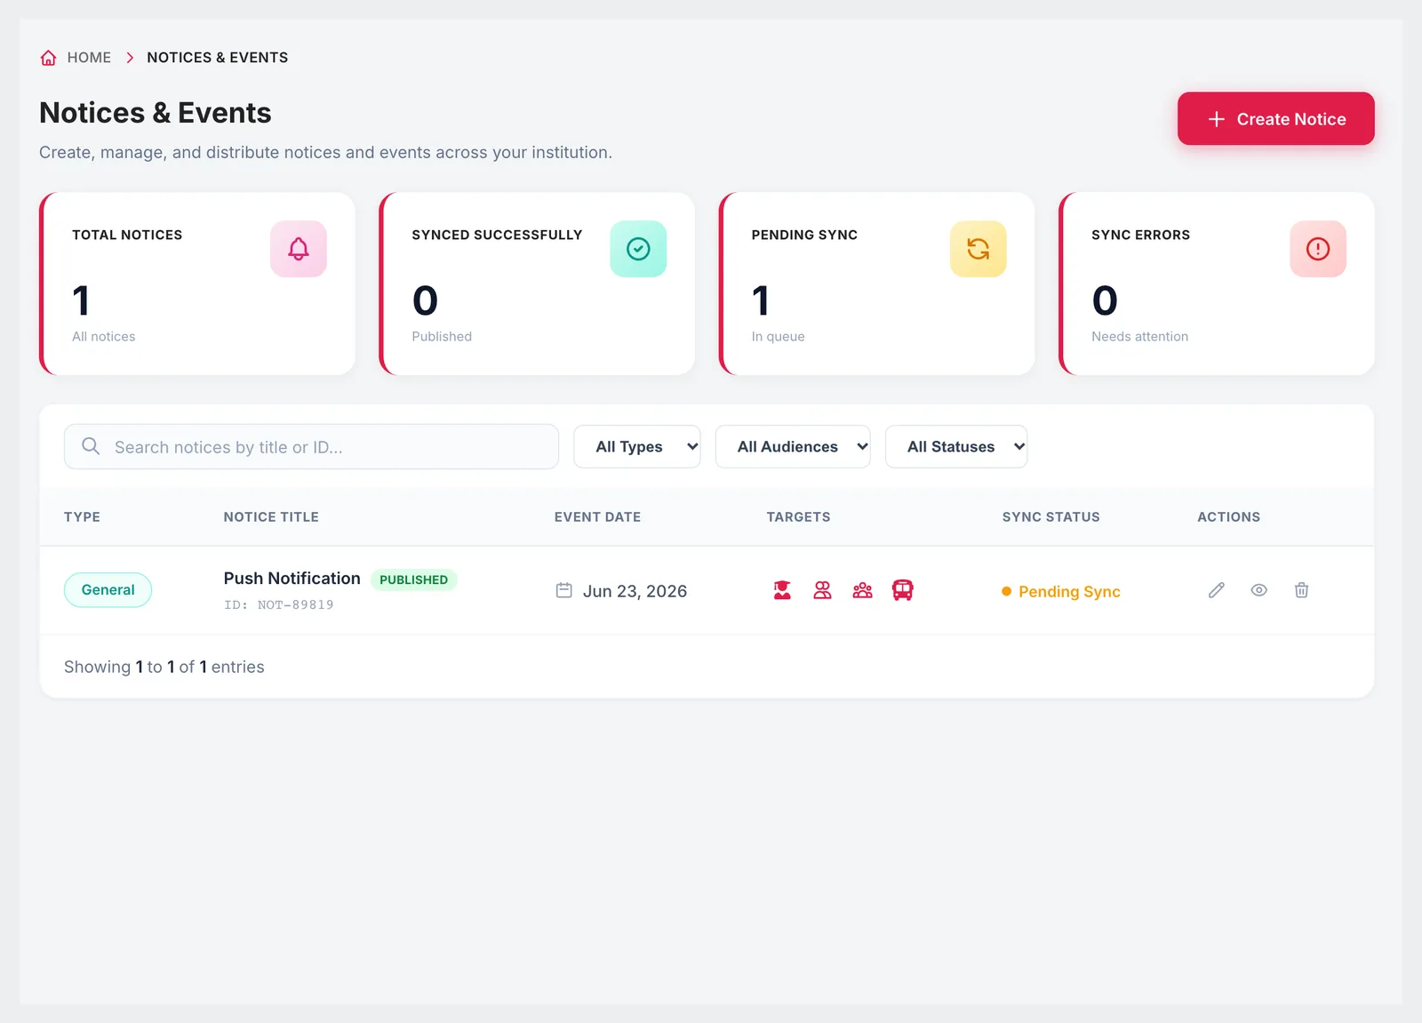Click the Pending Sync status text
Screen dimensions: 1422x1023
[1069, 592]
